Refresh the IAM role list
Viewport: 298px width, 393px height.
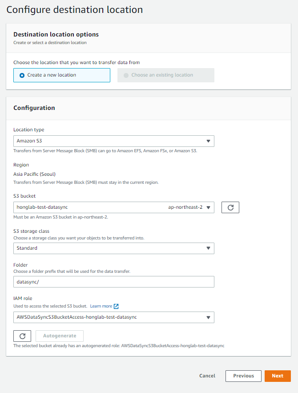click(22, 336)
